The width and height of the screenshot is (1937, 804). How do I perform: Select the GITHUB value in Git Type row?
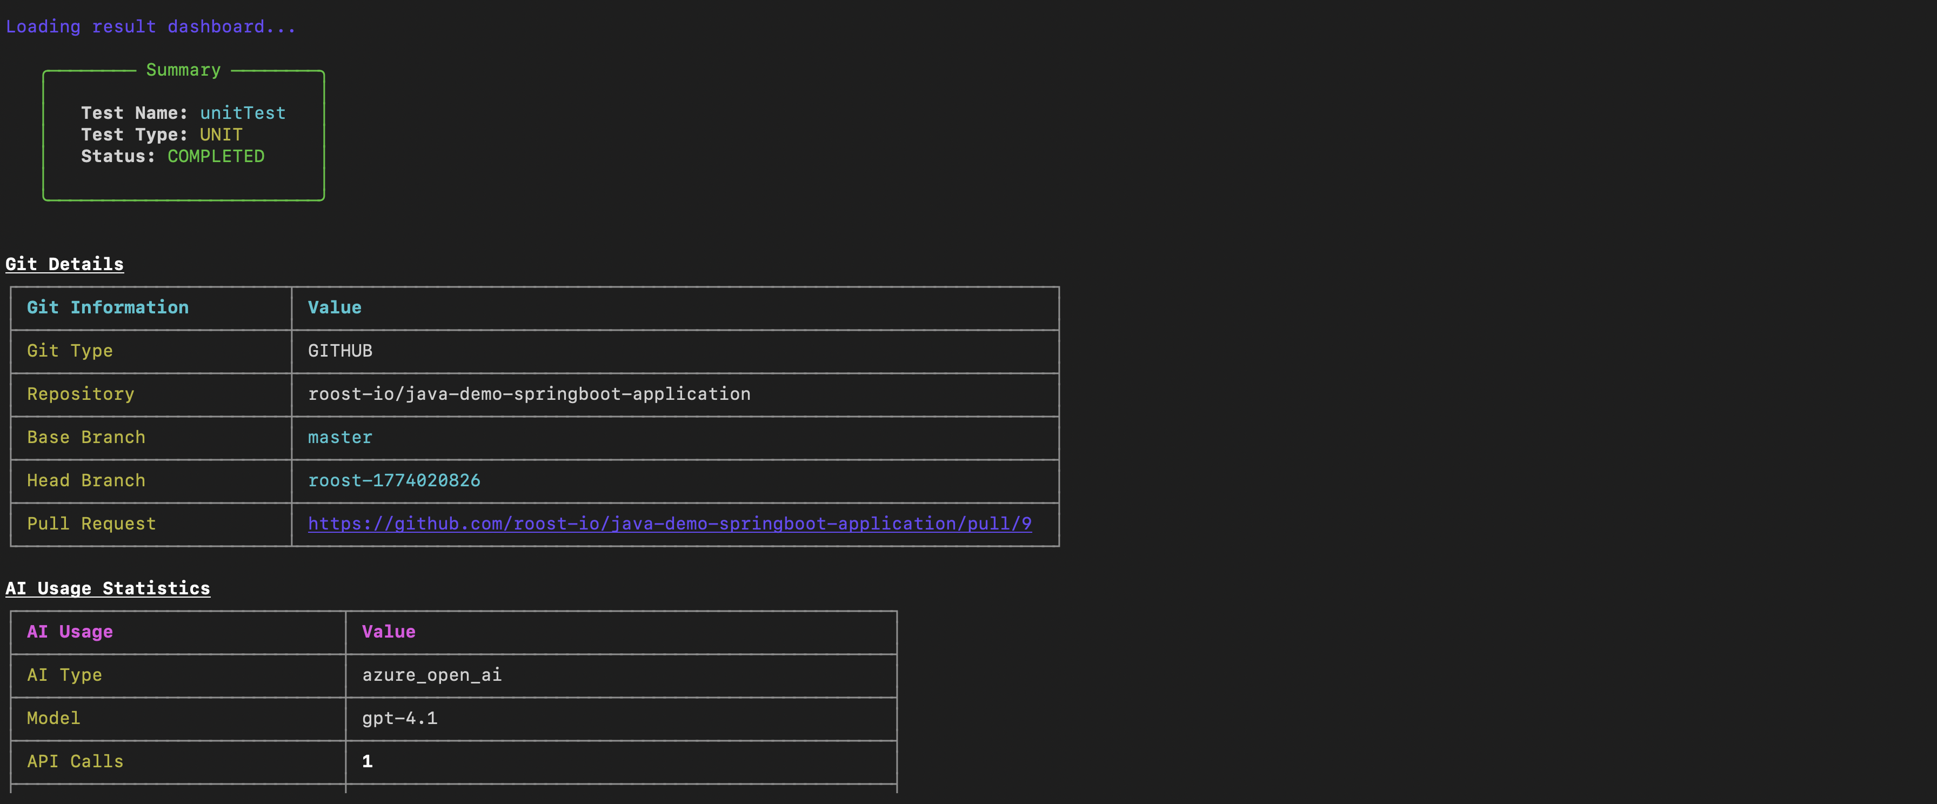[x=340, y=350]
